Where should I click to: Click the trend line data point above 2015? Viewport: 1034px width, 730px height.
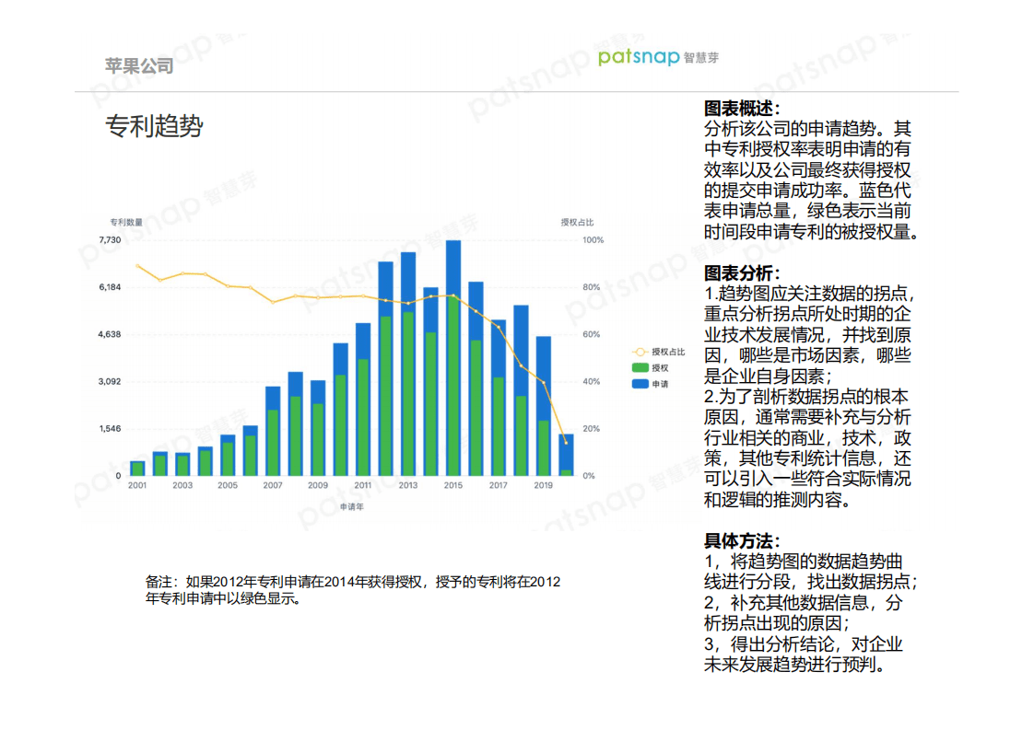452,296
